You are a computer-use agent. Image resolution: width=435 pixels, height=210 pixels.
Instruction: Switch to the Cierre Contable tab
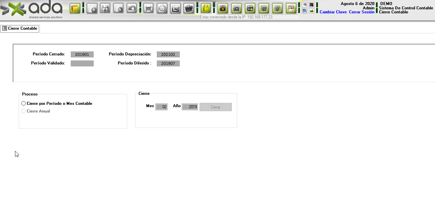coord(20,29)
